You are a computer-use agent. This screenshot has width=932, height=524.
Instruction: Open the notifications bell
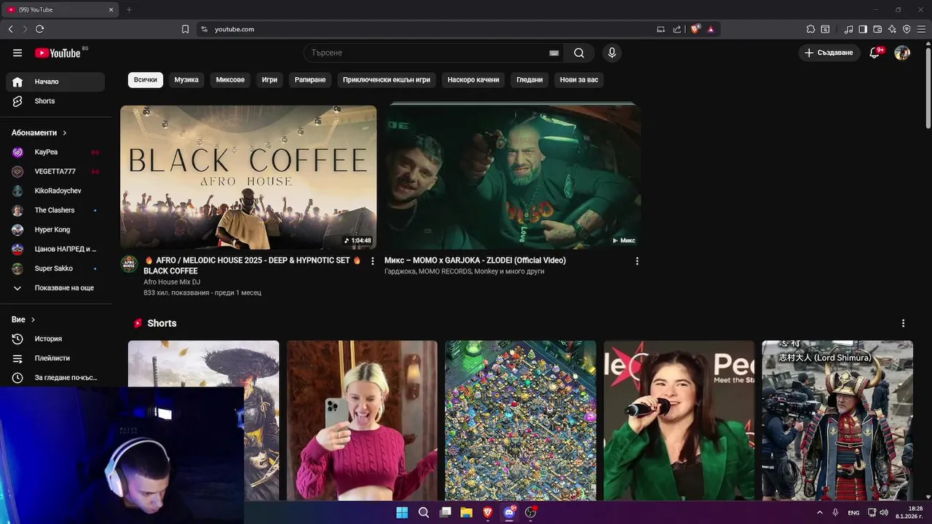875,52
